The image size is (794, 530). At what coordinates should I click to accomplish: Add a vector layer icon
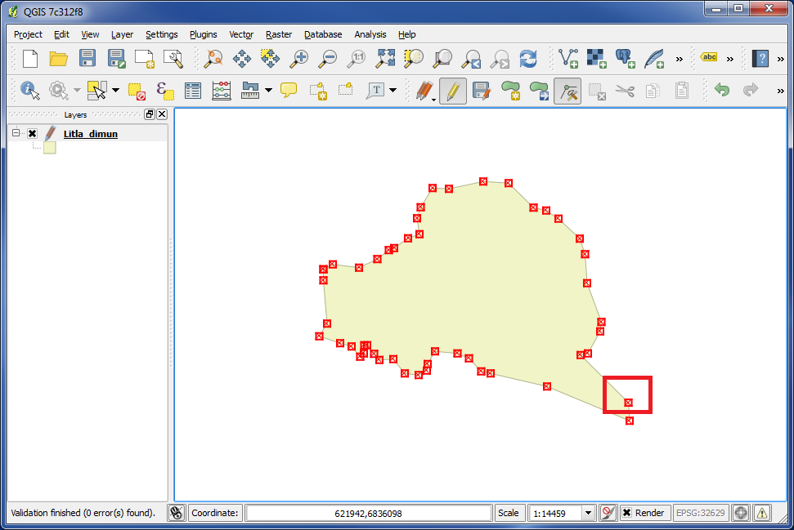pyautogui.click(x=568, y=59)
